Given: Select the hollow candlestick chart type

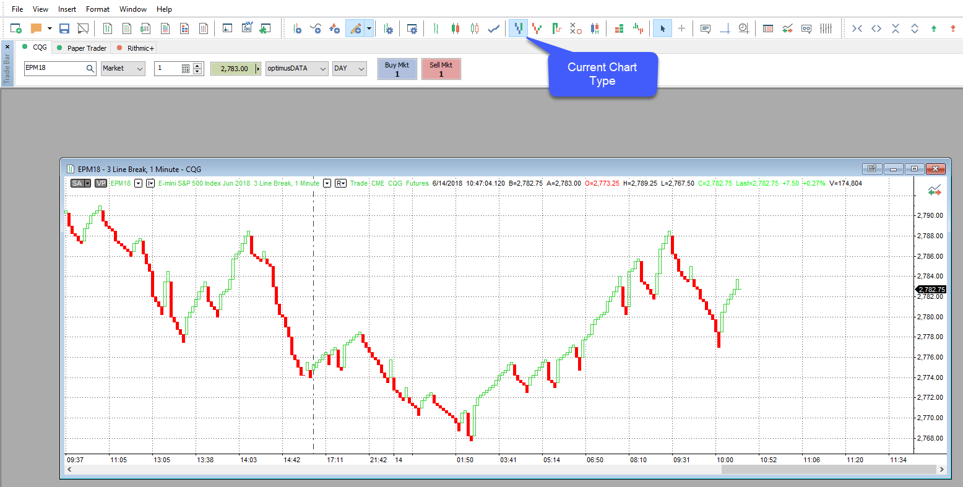Looking at the screenshot, I should [x=475, y=28].
